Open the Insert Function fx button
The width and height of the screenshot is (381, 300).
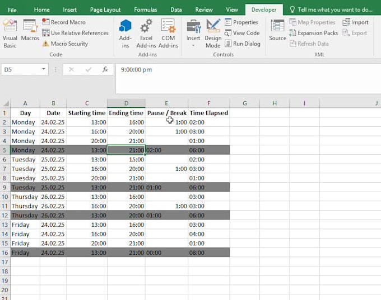(105, 69)
